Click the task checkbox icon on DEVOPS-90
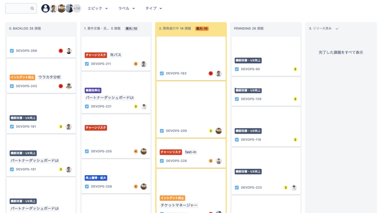This screenshot has height=213, width=380. tap(237, 69)
